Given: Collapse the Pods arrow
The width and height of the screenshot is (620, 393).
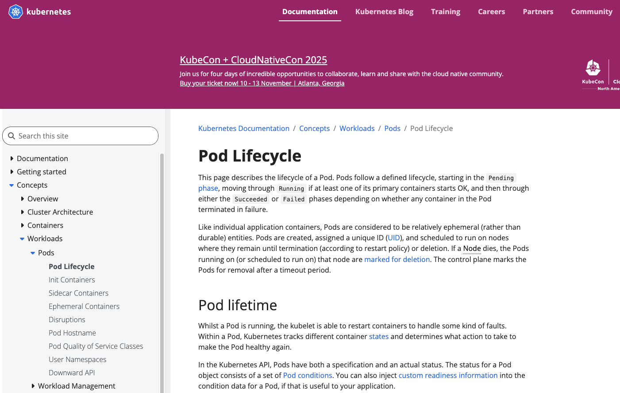Looking at the screenshot, I should [x=33, y=253].
